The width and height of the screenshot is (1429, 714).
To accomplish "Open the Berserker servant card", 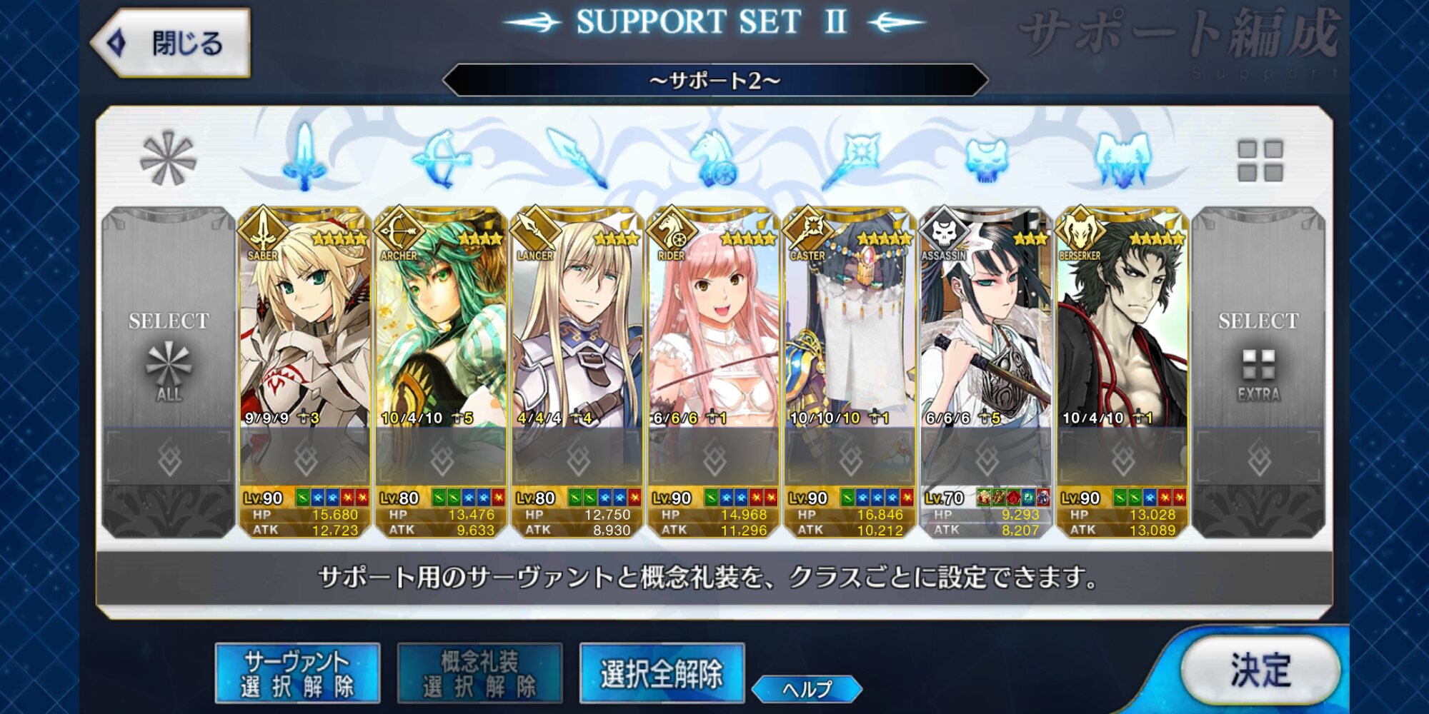I will point(1123,372).
